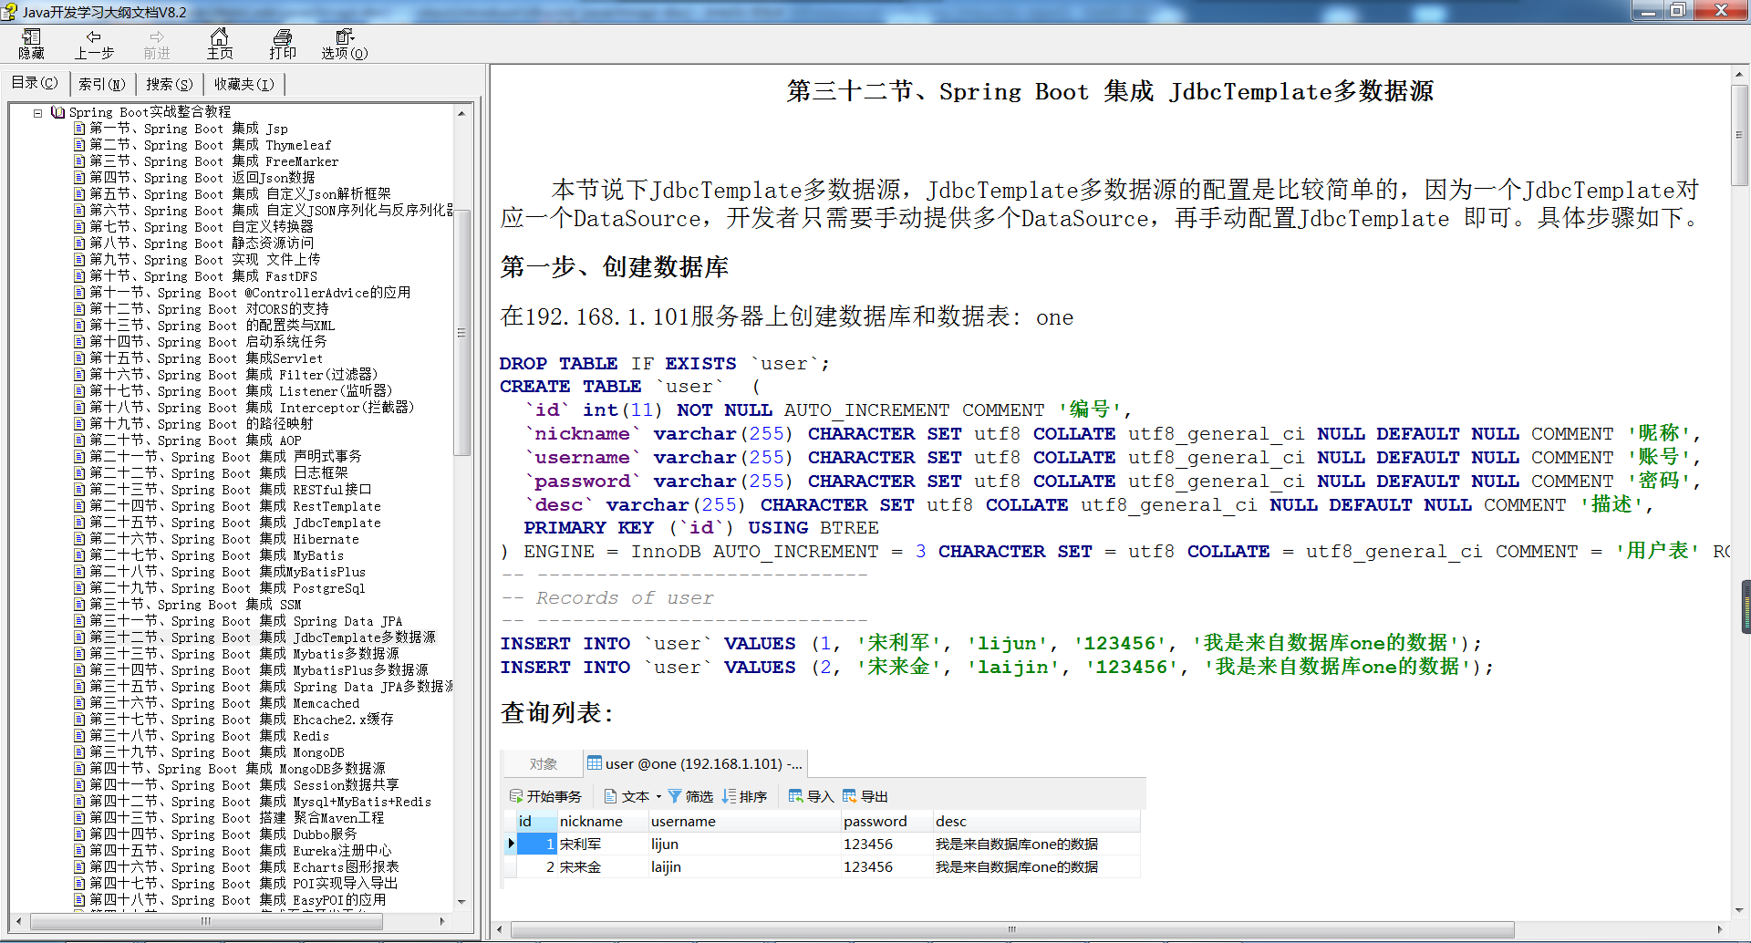This screenshot has width=1751, height=943.
Task: Open 第九节 Spring Boot 实现 文件上传
Action: 204,260
